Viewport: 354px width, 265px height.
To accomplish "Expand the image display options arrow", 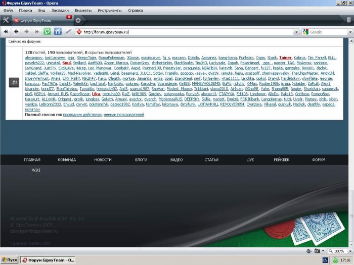I will click(323, 251).
